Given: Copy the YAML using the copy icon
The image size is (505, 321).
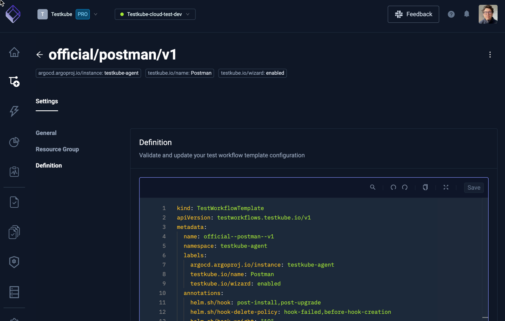Looking at the screenshot, I should [425, 187].
